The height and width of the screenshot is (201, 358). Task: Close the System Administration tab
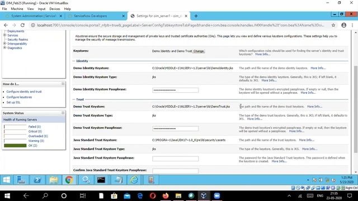coord(61,16)
